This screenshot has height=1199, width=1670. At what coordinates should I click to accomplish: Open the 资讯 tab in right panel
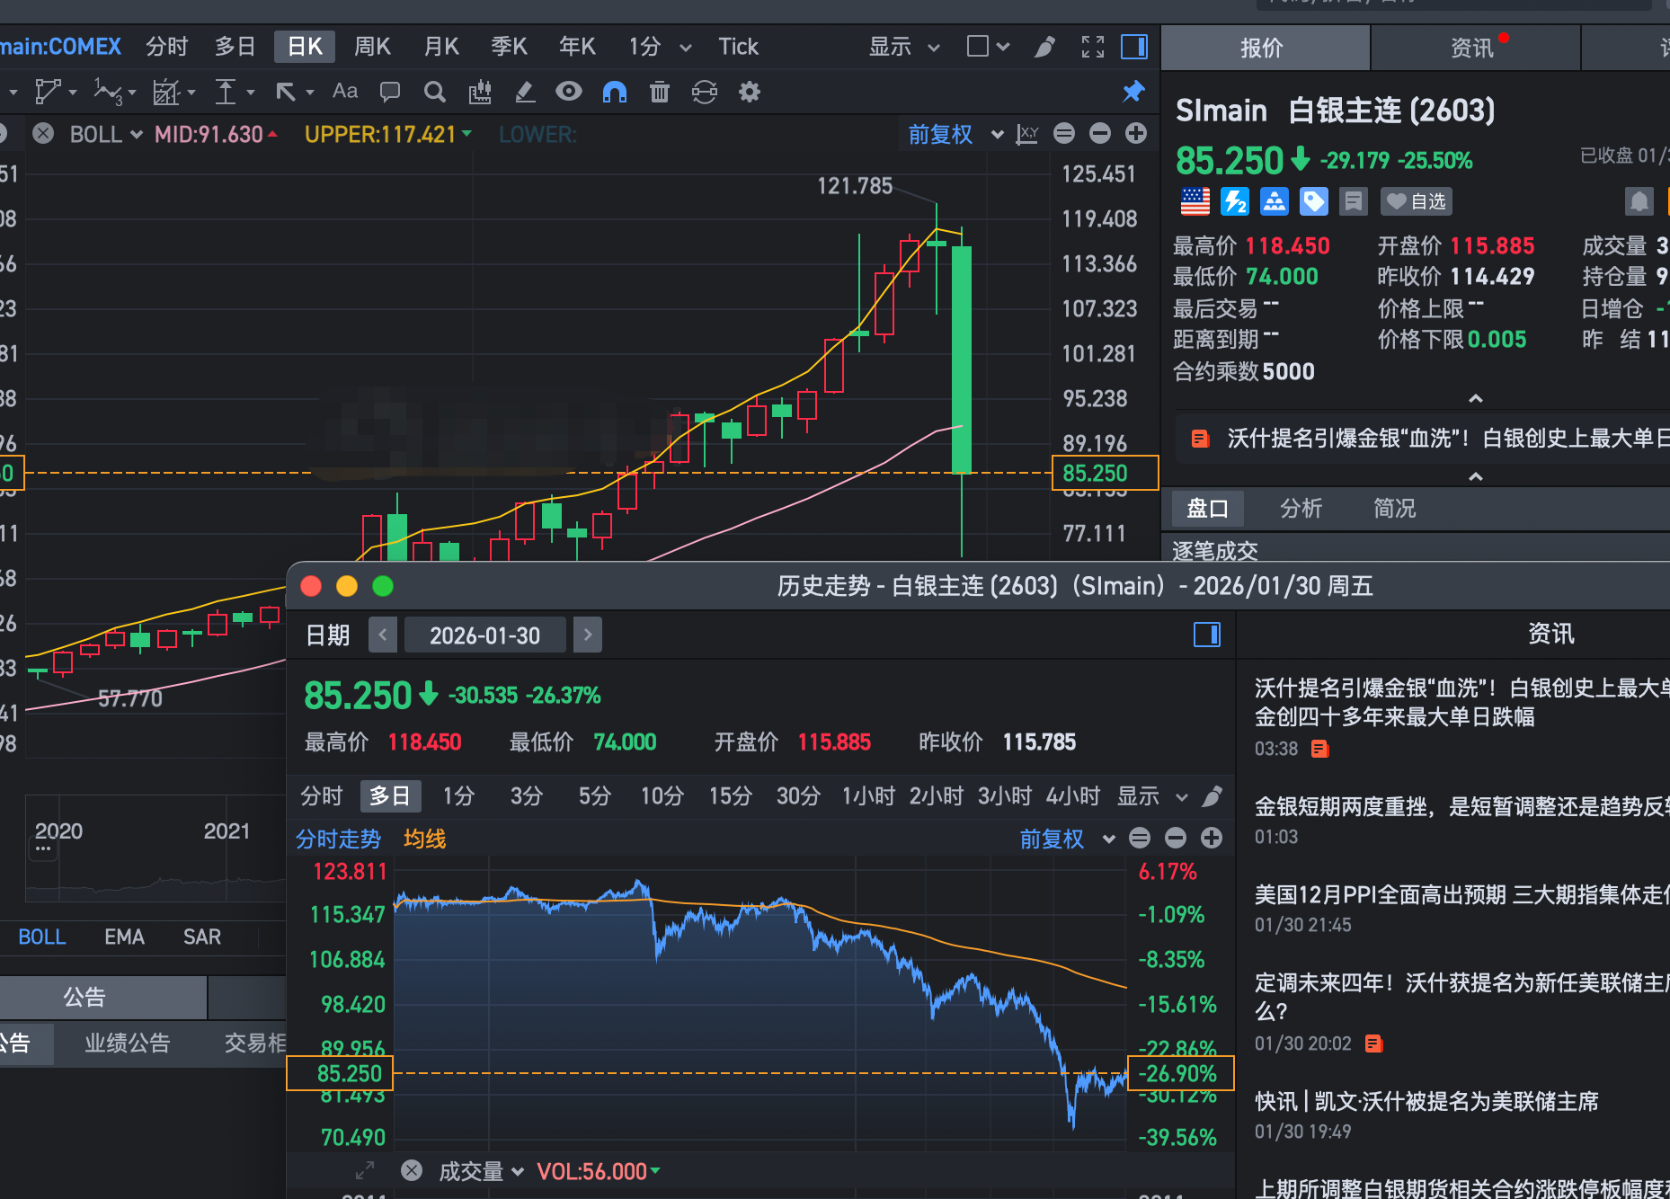pos(1475,48)
